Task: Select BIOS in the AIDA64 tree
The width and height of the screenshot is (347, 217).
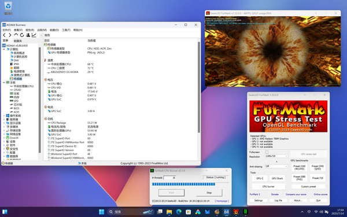Action: point(17,108)
